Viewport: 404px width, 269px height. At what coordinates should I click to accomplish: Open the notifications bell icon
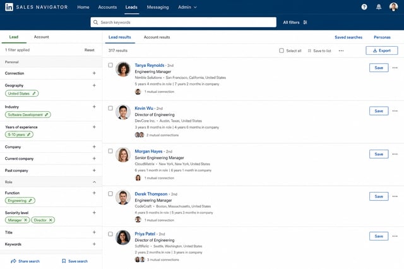click(x=379, y=7)
